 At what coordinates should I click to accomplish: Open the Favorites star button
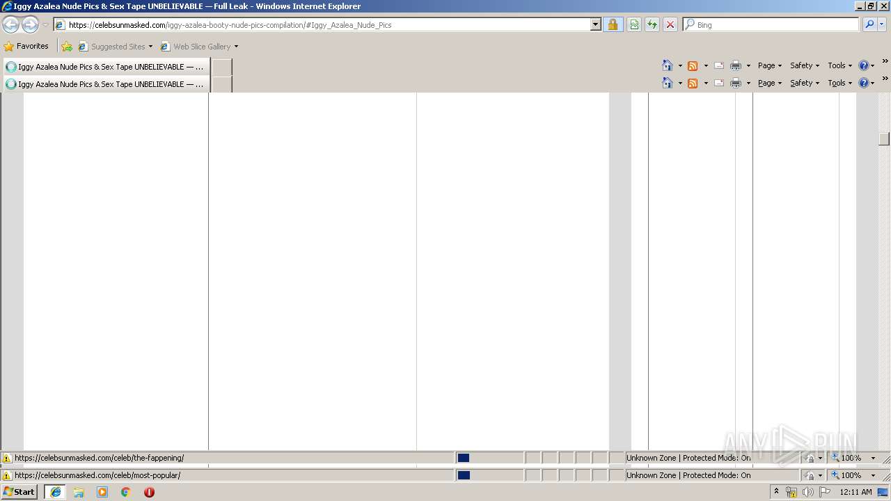(26, 46)
